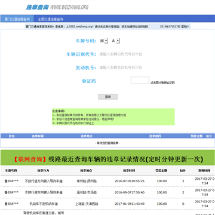Click the 【联网查询】 red banner text
The width and height of the screenshot is (215, 215).
[30, 159]
